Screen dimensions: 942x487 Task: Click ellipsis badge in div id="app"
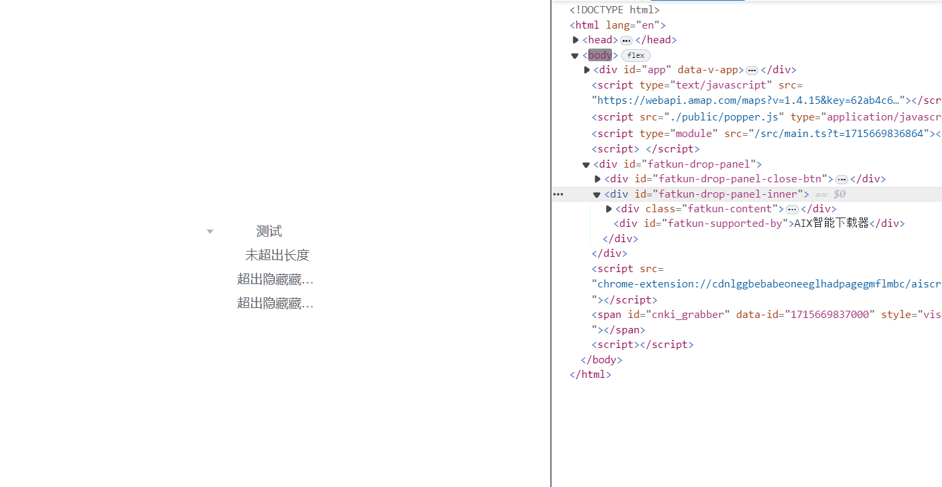click(752, 71)
